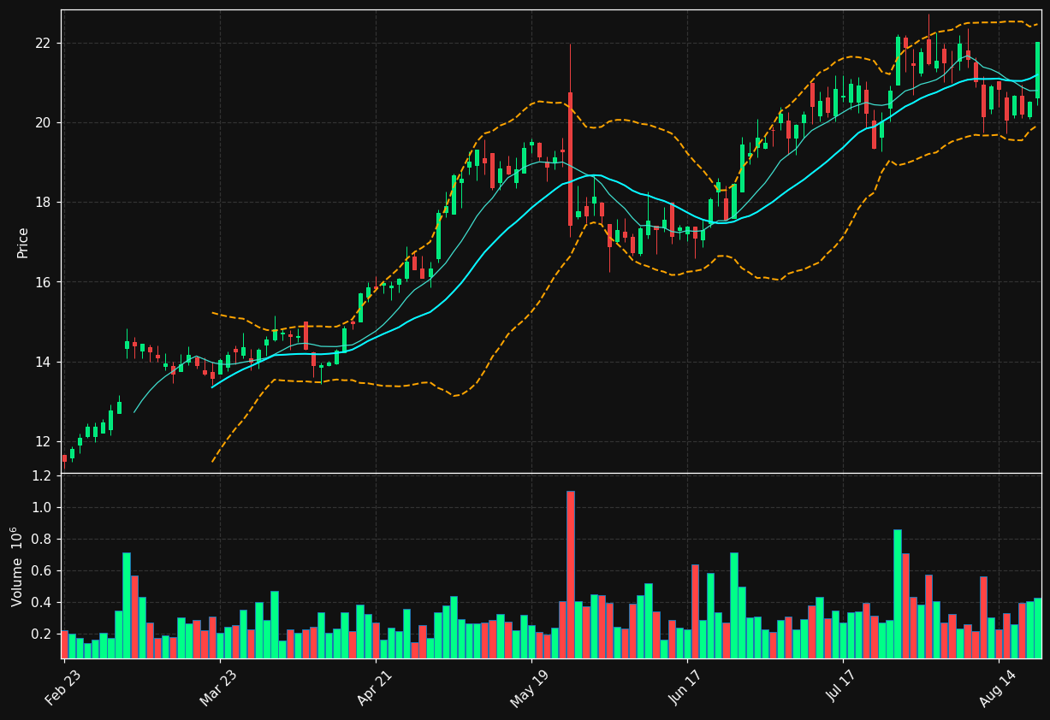Viewport: 1050px width, 720px height.
Task: Click the 14 price tick label
Action: click(x=43, y=363)
